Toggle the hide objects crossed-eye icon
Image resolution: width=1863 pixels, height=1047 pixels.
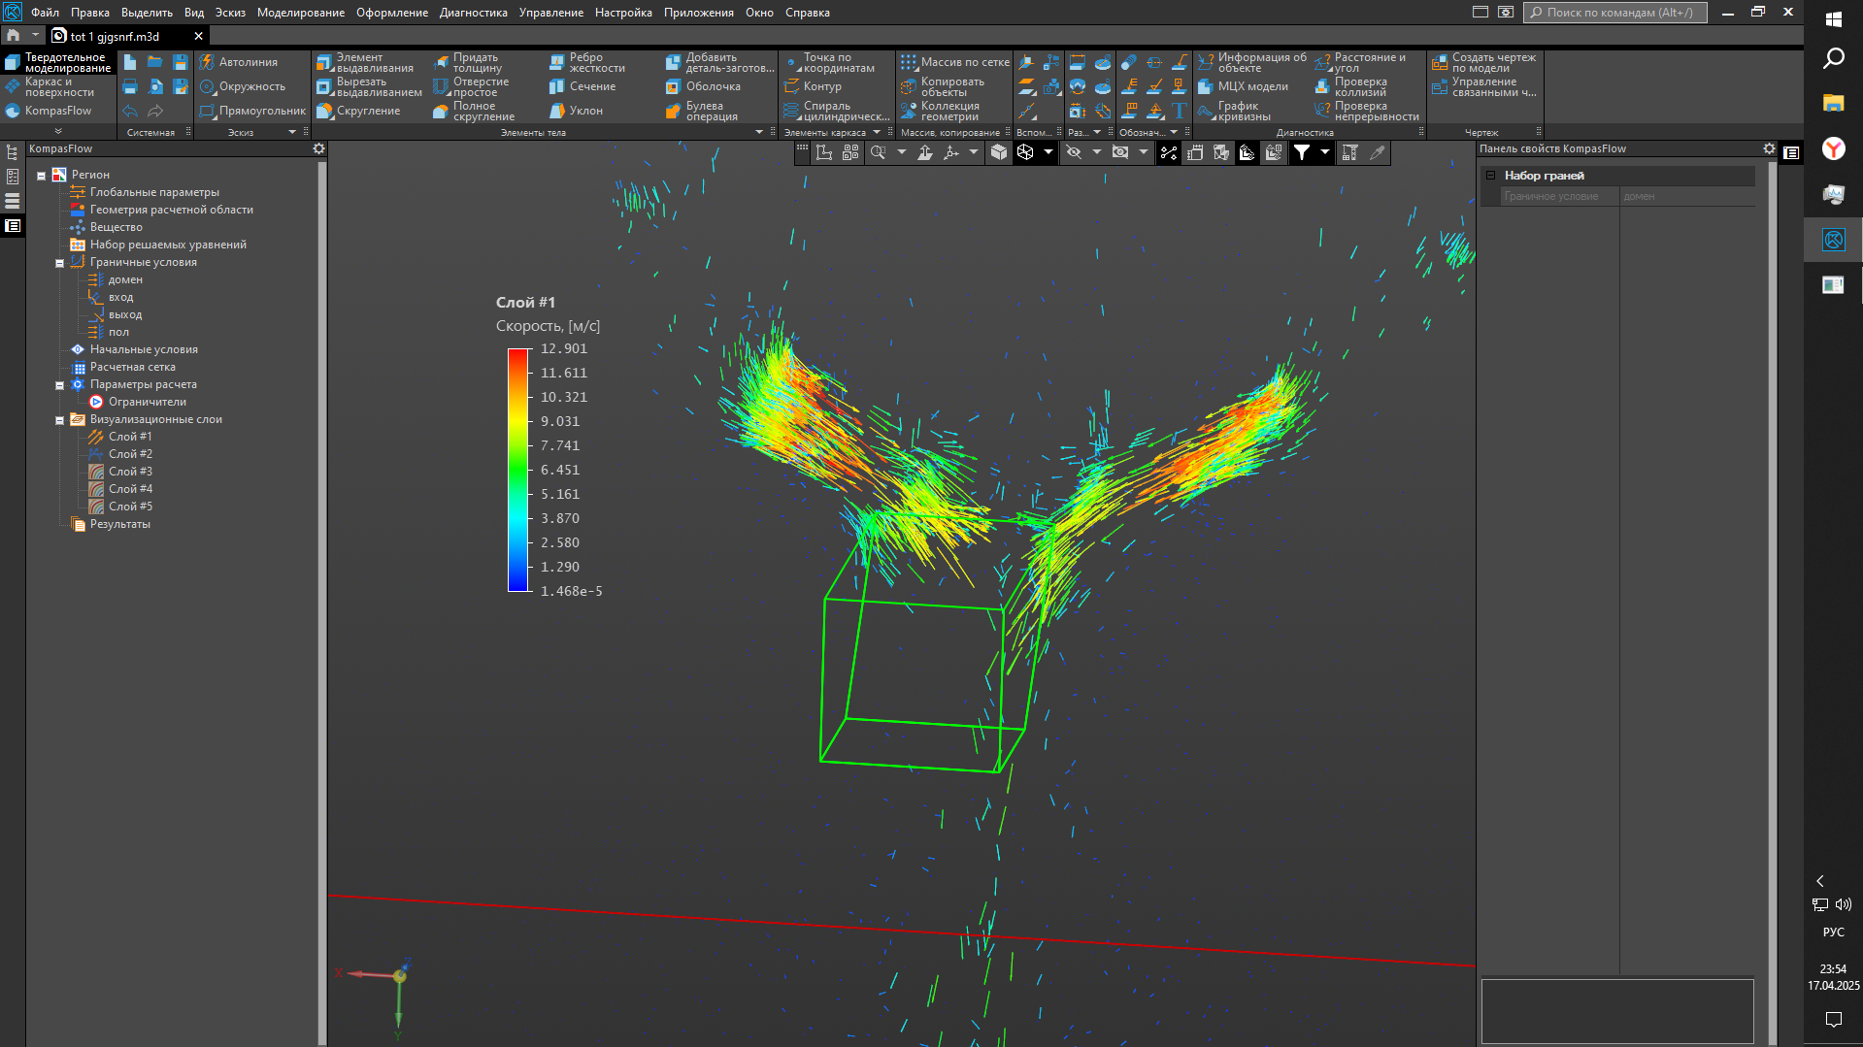[x=1073, y=152]
